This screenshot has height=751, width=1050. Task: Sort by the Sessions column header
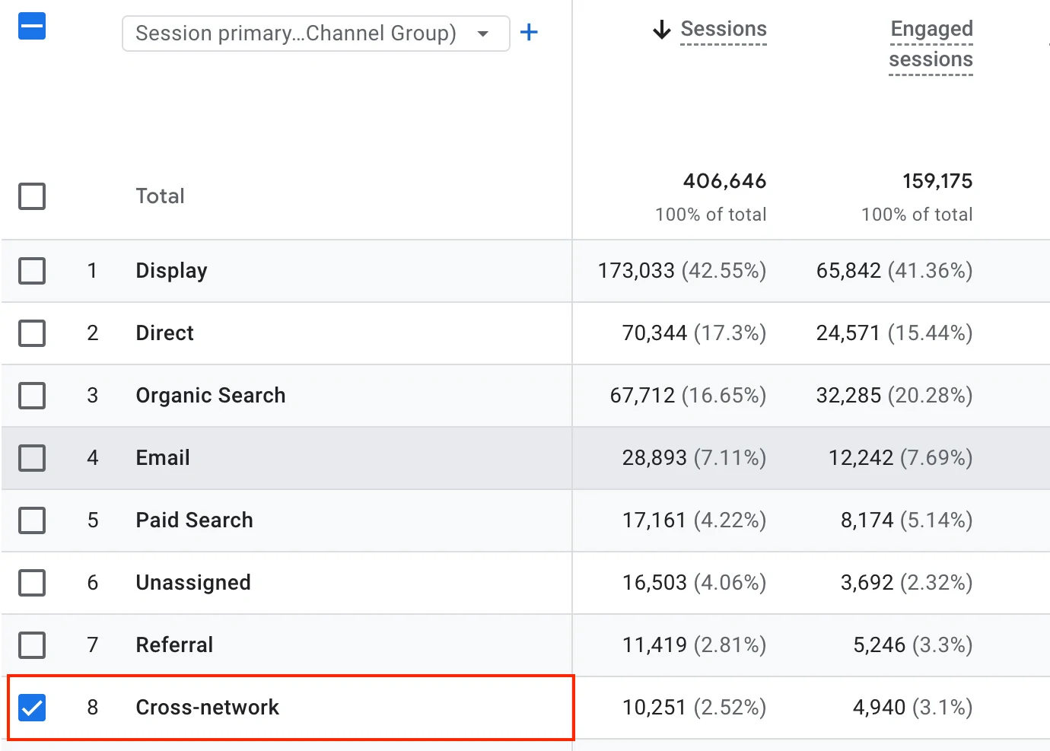pos(724,29)
